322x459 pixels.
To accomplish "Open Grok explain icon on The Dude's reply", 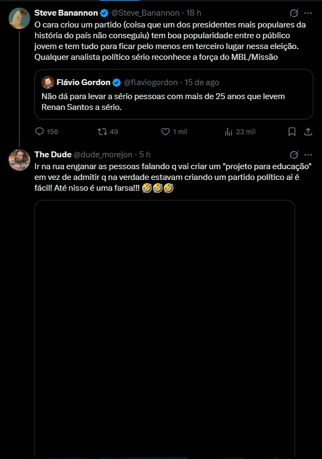I will point(294,155).
